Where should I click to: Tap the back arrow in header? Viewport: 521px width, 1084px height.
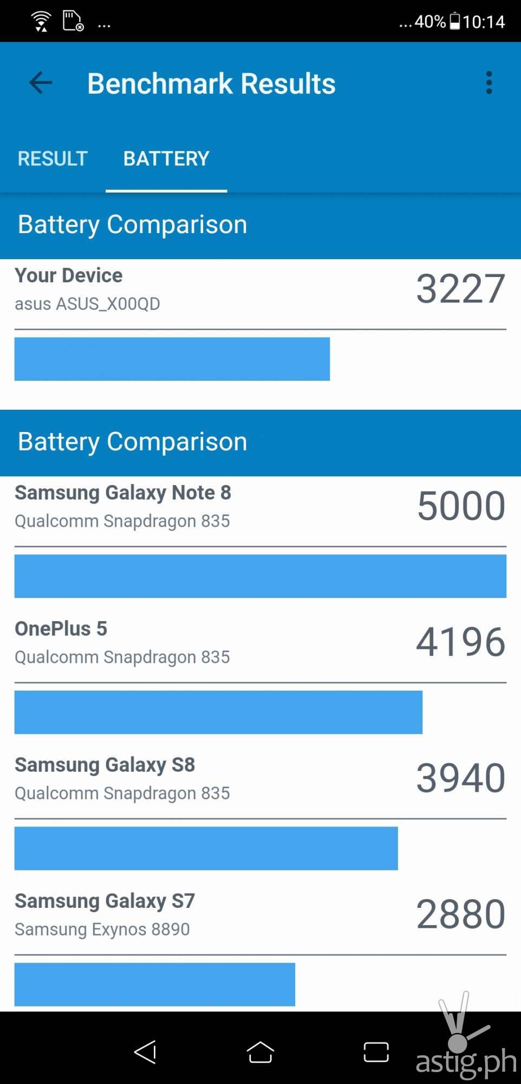click(41, 83)
